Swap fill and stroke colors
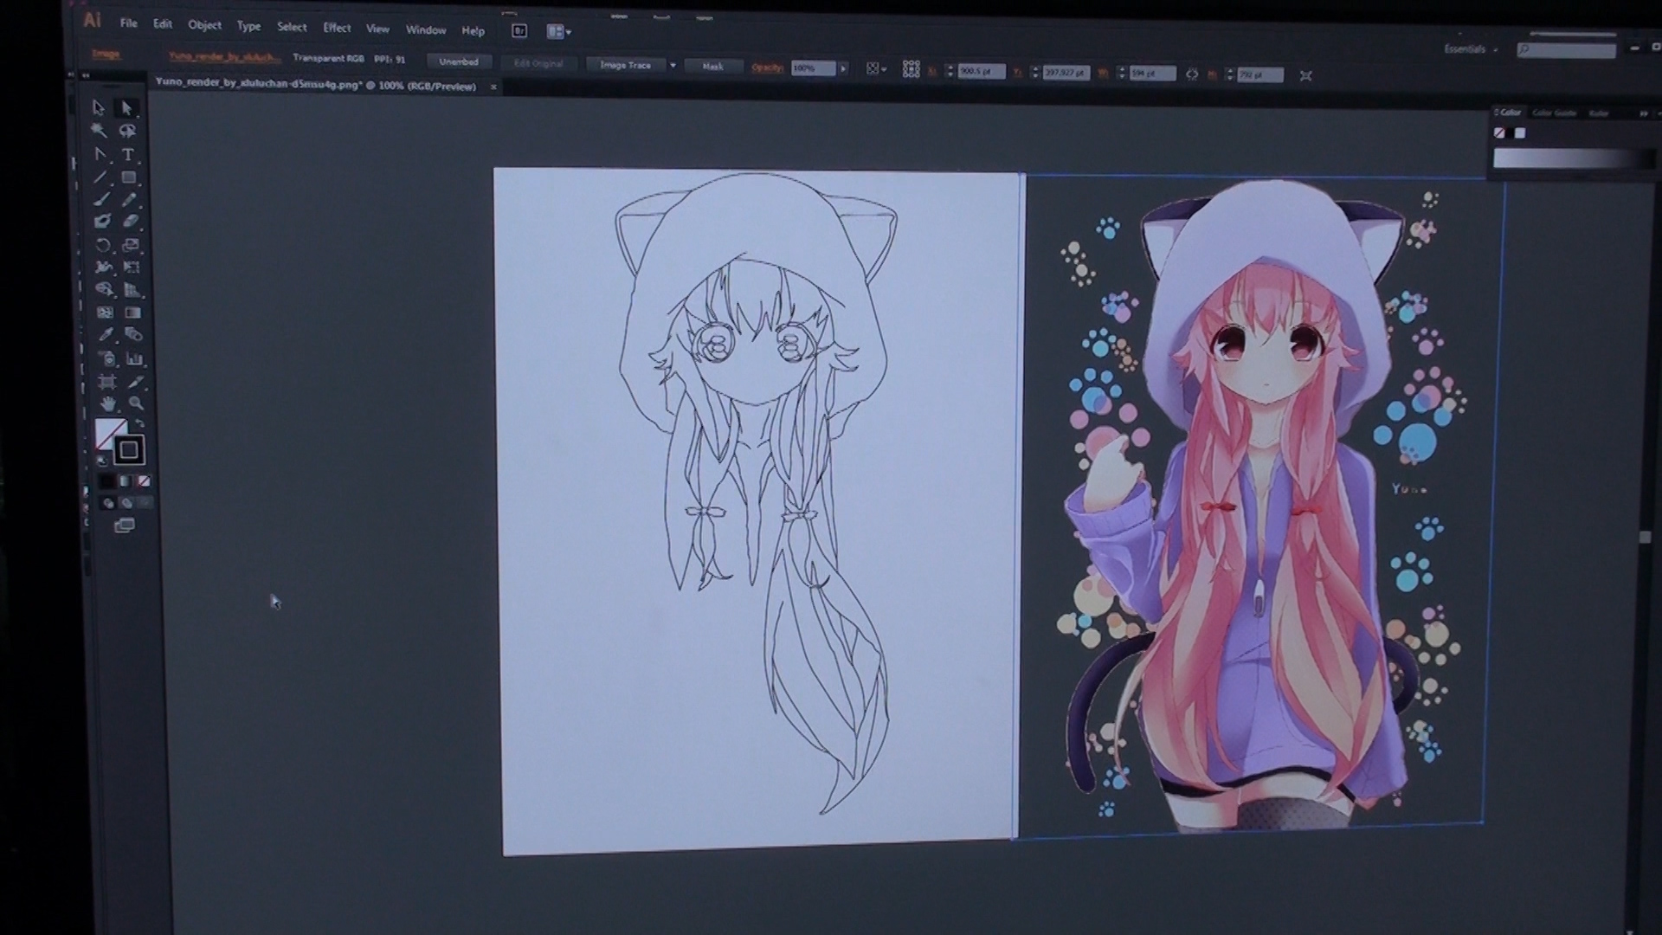Viewport: 1662px width, 935px height. pyautogui.click(x=140, y=423)
